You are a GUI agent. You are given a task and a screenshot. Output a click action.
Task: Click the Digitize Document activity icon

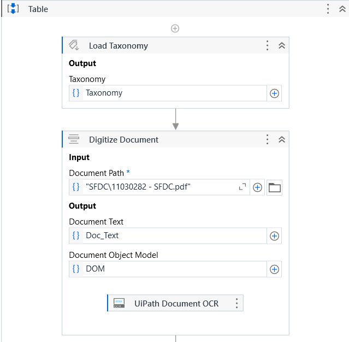click(x=74, y=139)
